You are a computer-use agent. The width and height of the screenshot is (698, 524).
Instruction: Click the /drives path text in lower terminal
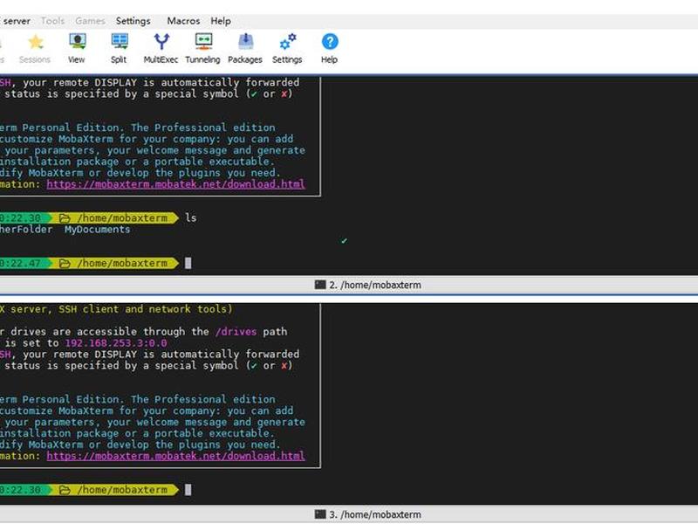tap(236, 332)
